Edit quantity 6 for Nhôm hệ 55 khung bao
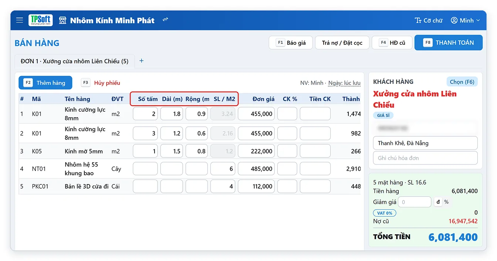The height and width of the screenshot is (261, 497). (x=223, y=169)
